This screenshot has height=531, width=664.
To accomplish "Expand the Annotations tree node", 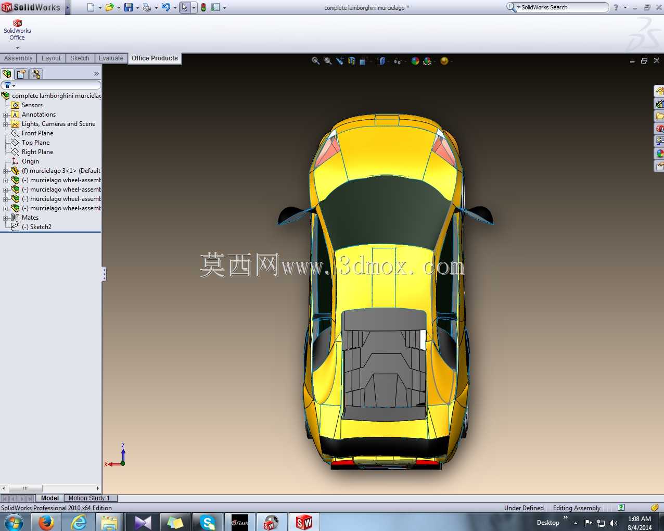I will [x=6, y=115].
